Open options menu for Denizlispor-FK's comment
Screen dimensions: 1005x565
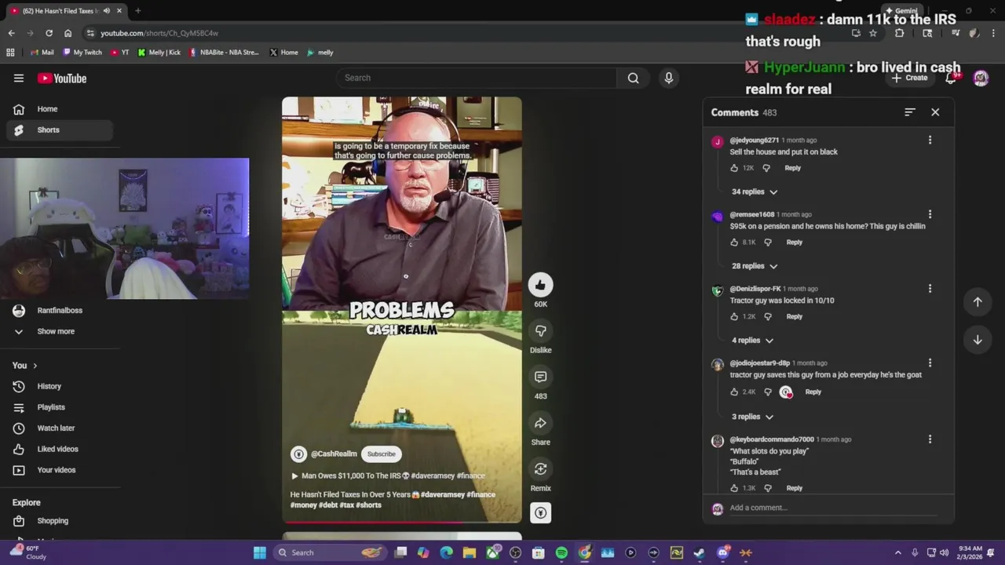click(x=930, y=289)
